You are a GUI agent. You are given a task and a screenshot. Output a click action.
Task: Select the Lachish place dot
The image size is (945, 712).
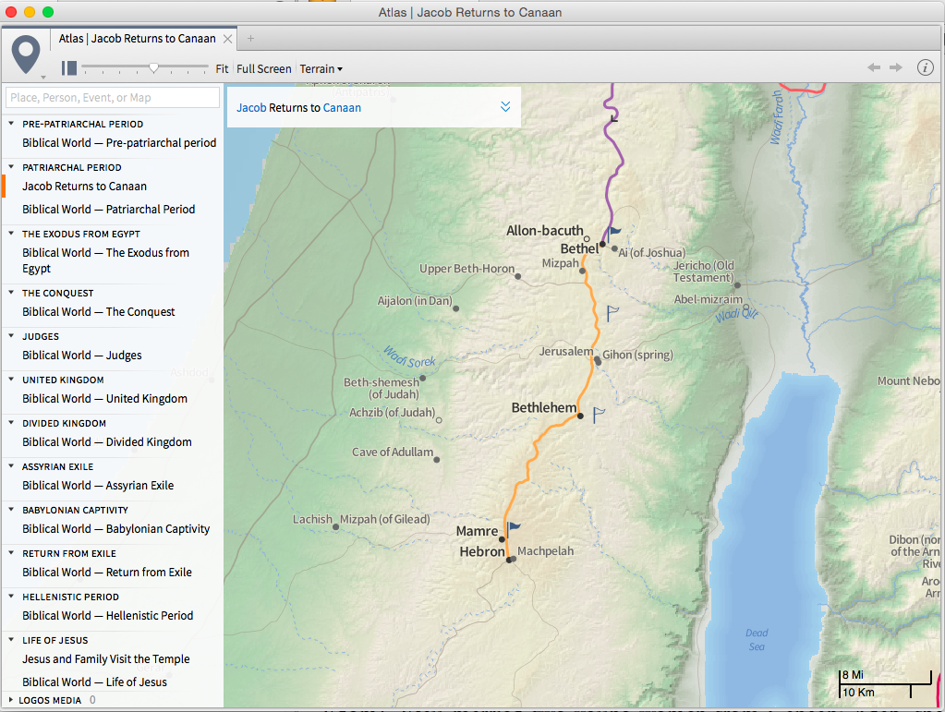(335, 527)
